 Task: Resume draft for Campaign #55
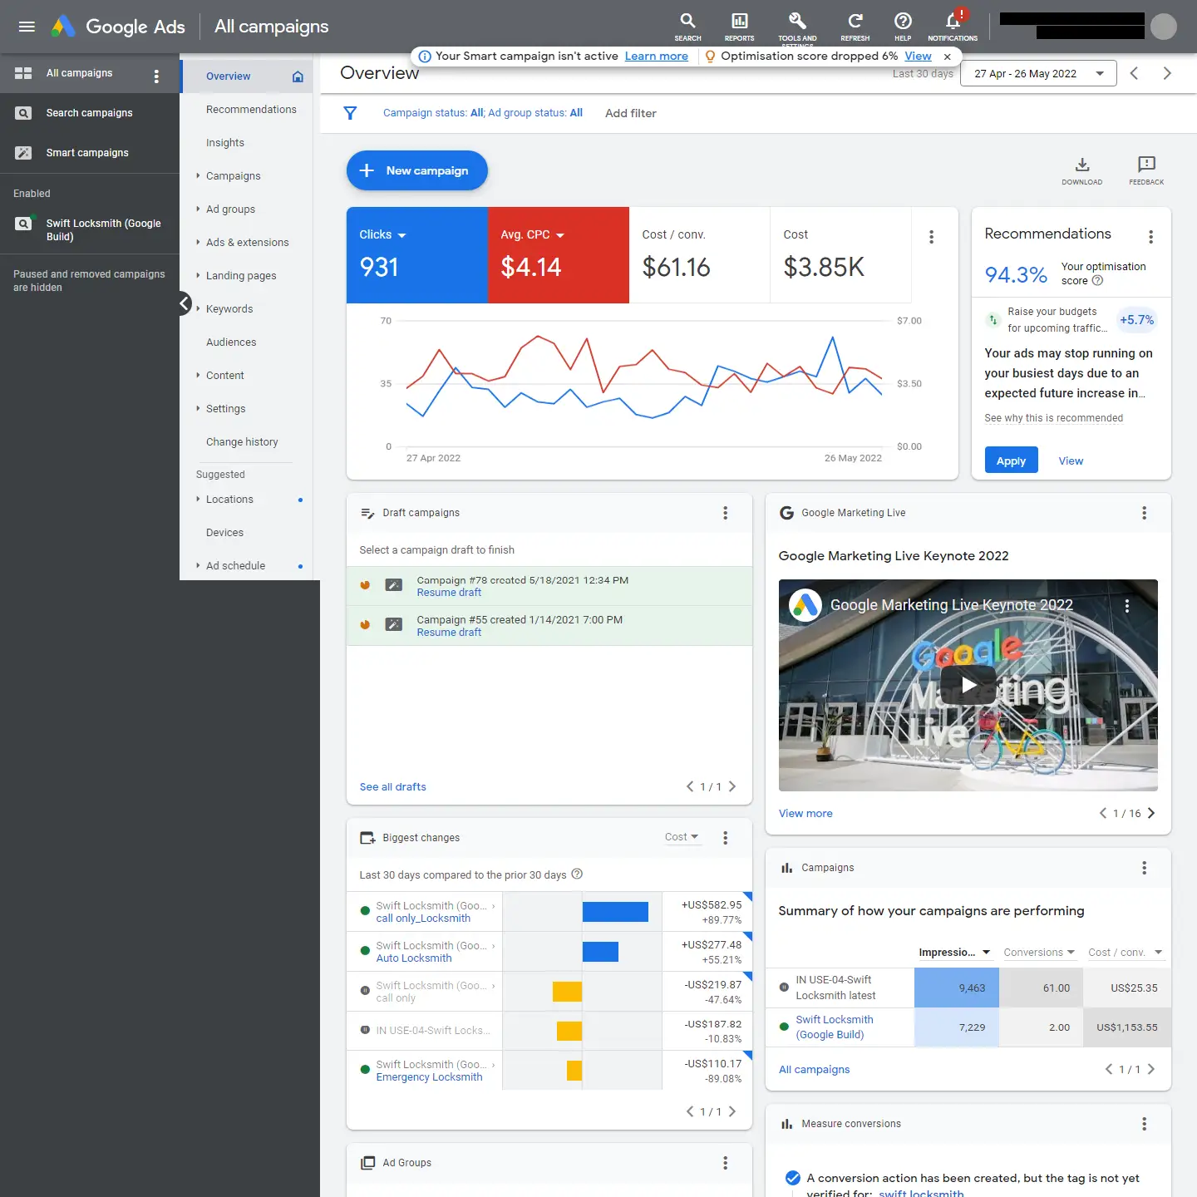tap(449, 633)
